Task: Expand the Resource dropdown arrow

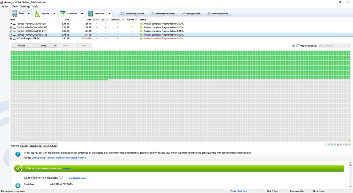Action: coord(109,14)
